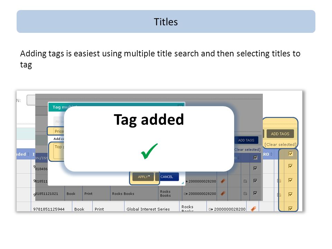
Task: Sort by the RO column arrows
Action: click(x=271, y=154)
